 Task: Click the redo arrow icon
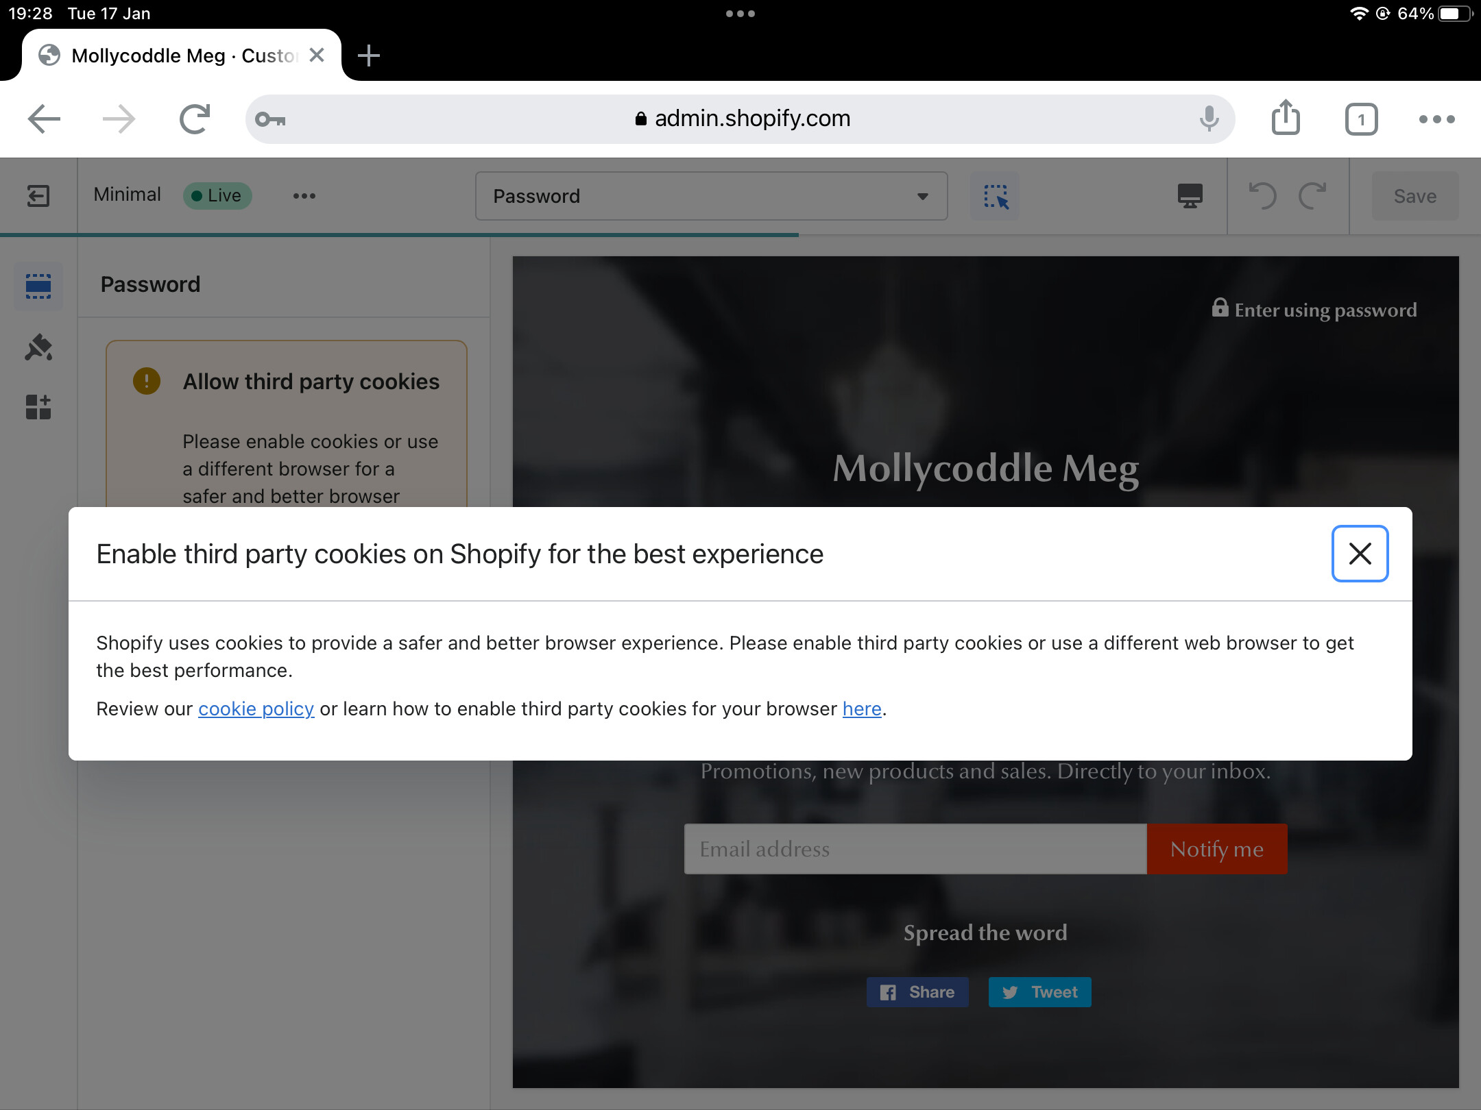tap(1312, 196)
